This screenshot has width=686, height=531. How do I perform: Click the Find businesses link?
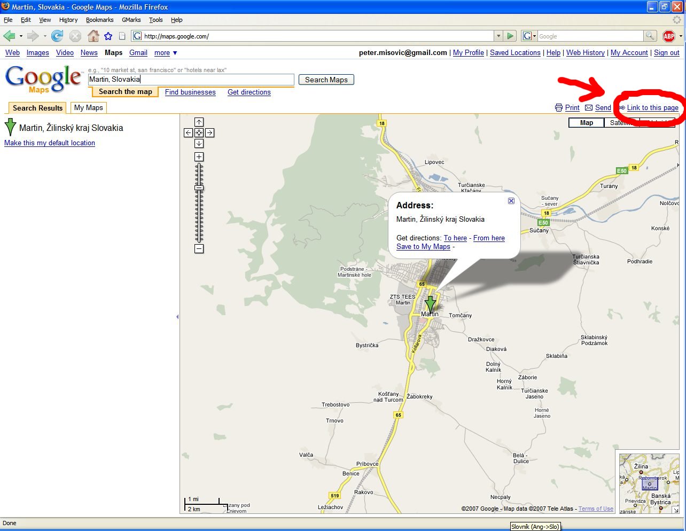point(190,92)
